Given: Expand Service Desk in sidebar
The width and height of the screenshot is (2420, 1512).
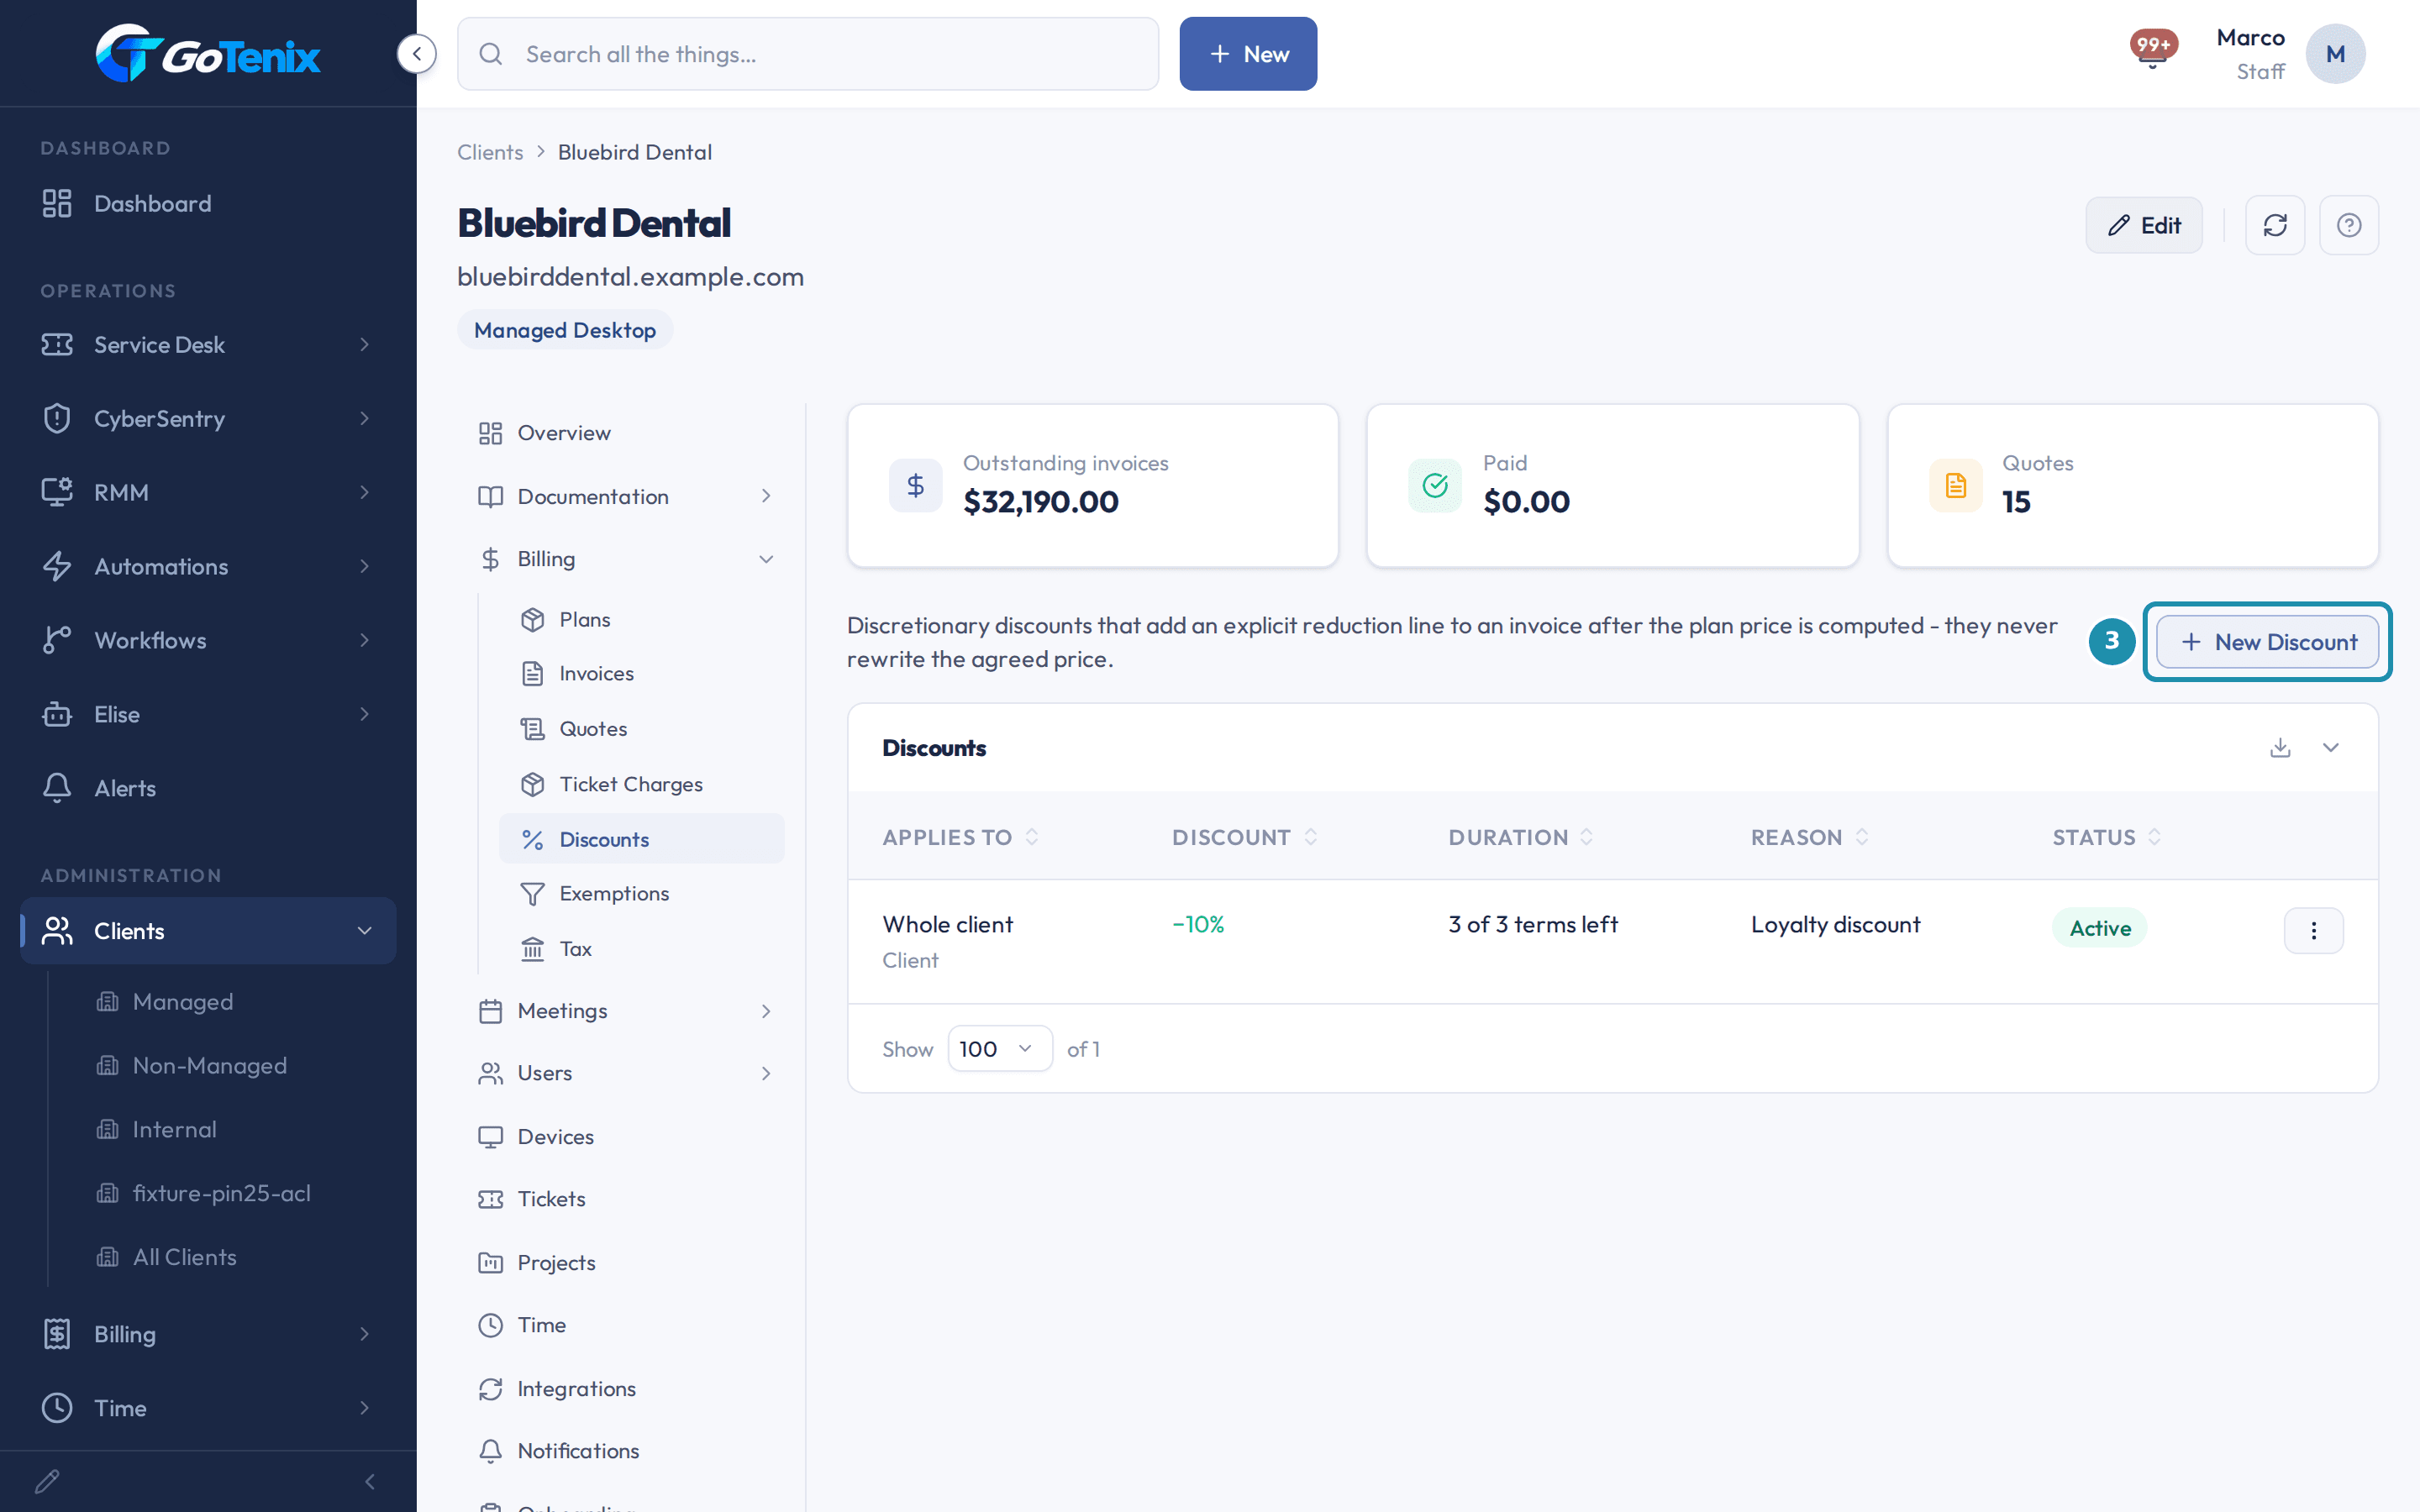Looking at the screenshot, I should click(x=208, y=345).
